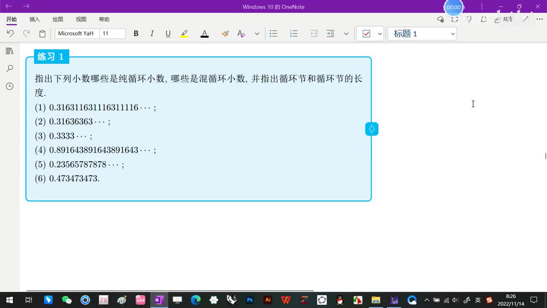Open File Explorer from the taskbar
This screenshot has height=308, width=547.
tap(376, 300)
